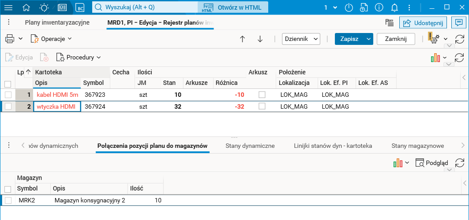Click the info circle icon
This screenshot has height=220, width=469.
click(x=379, y=7)
